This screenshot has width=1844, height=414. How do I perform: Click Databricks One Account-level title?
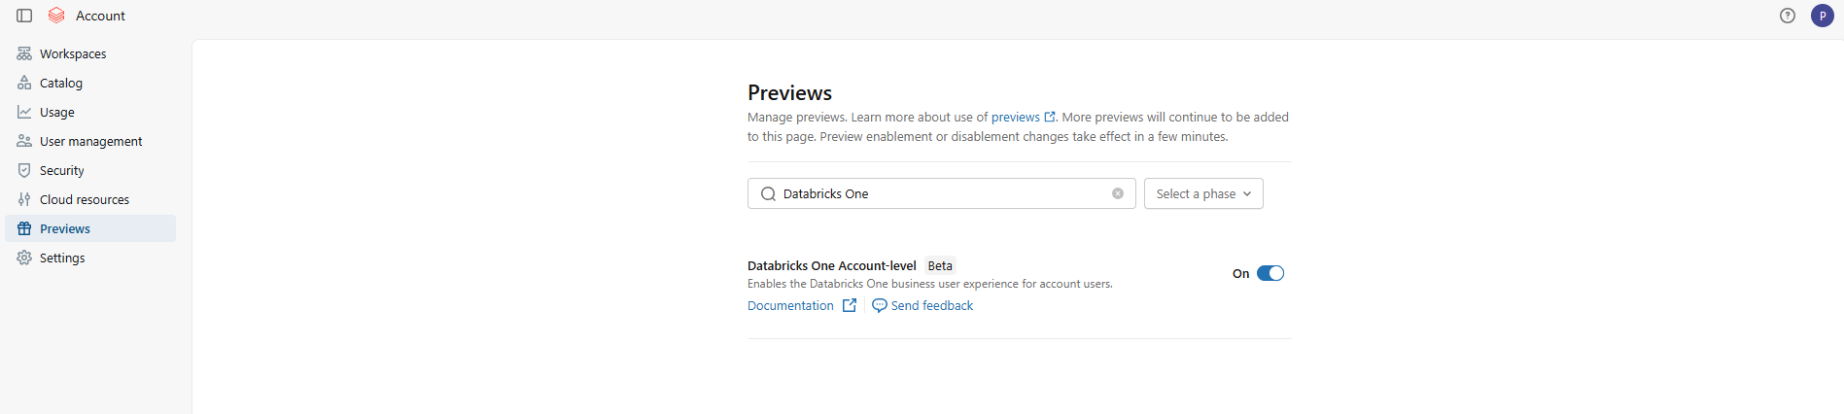click(832, 265)
